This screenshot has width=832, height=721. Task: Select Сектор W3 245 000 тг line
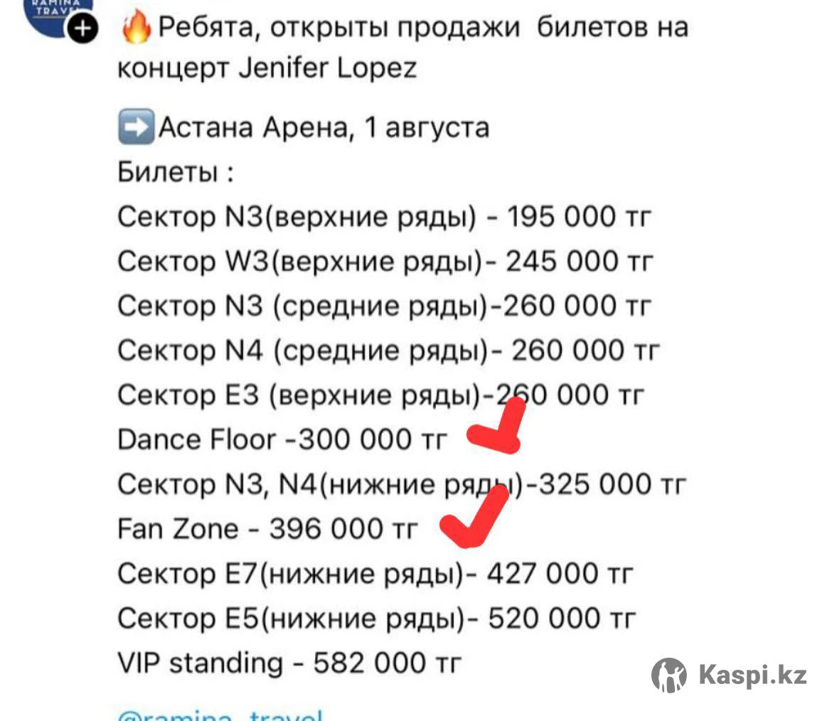pos(385,261)
